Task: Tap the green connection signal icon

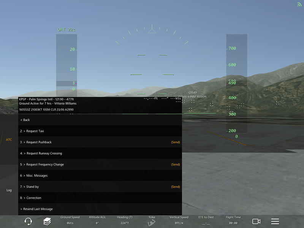Action: pos(299,4)
